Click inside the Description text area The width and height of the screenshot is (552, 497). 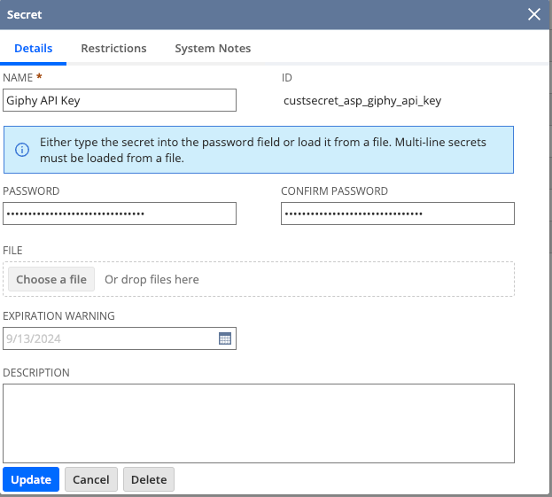(x=259, y=423)
